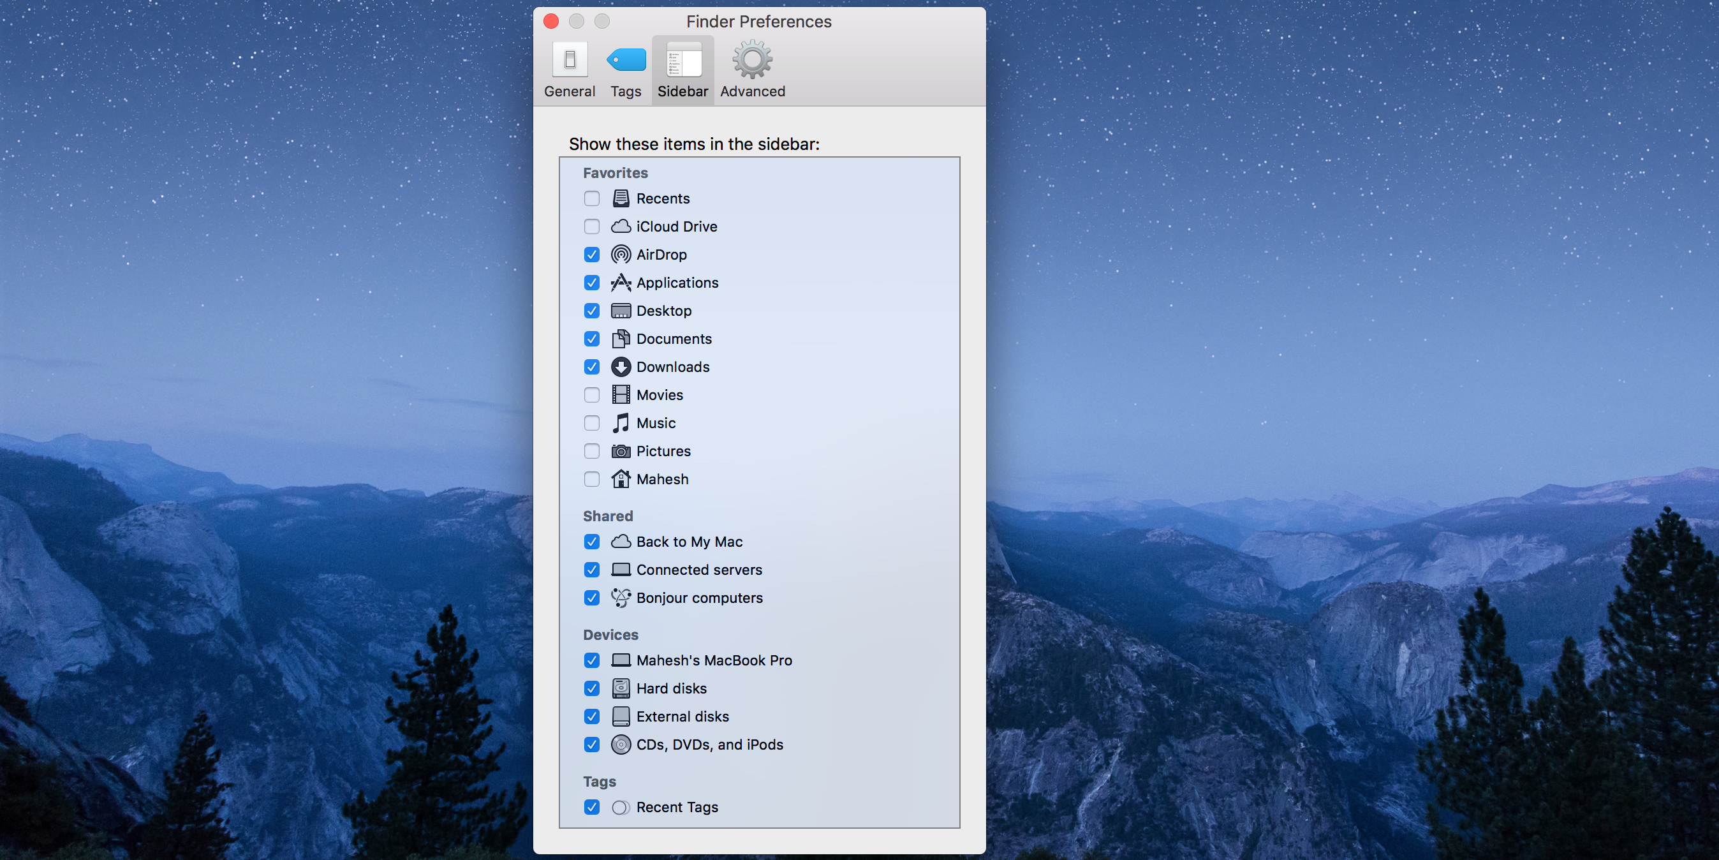Click the AirDrop icon in the list
This screenshot has height=860, width=1719.
tap(621, 255)
